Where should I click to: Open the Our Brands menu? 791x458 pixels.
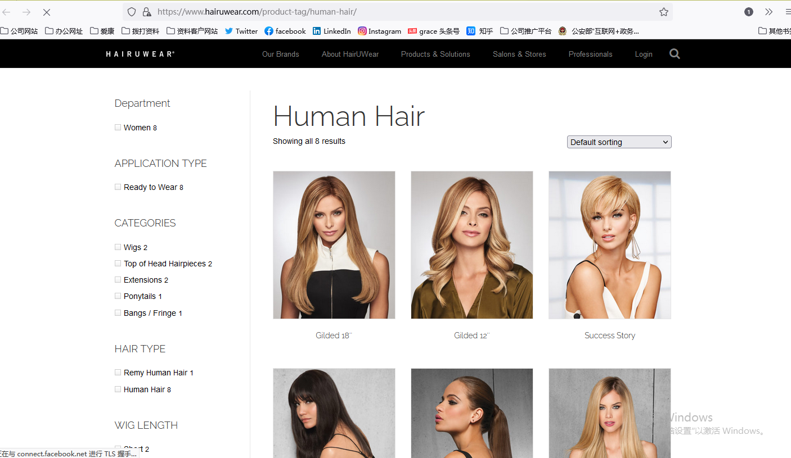(x=280, y=54)
